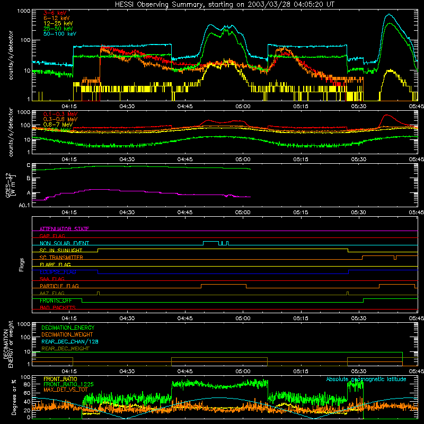The image size is (424, 424).
Task: Select the C tick label on GOES panel
Action: (29, 165)
